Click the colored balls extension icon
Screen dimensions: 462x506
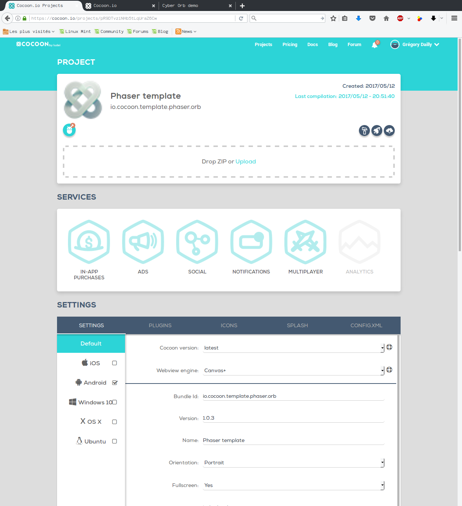(x=420, y=18)
